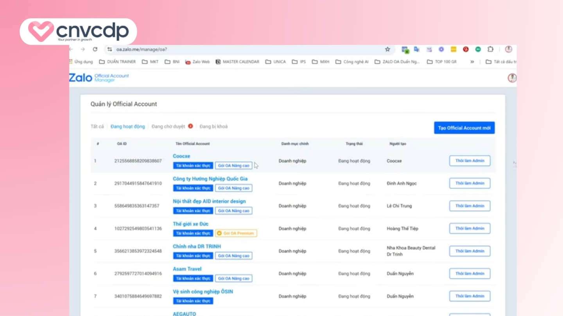Image resolution: width=563 pixels, height=316 pixels.
Task: Open the IPS bookmark folder
Action: pyautogui.click(x=299, y=62)
